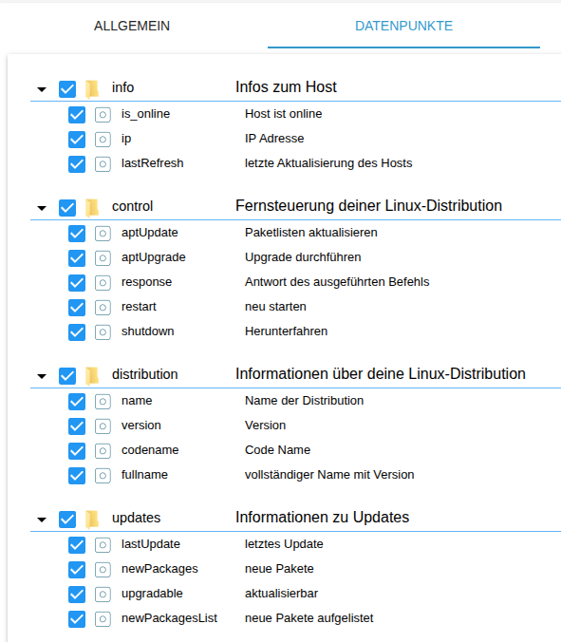Click the control folder icon
Screen dimensions: 561x643
[92, 207]
